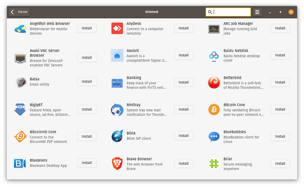Install Axolotl

click(x=184, y=55)
